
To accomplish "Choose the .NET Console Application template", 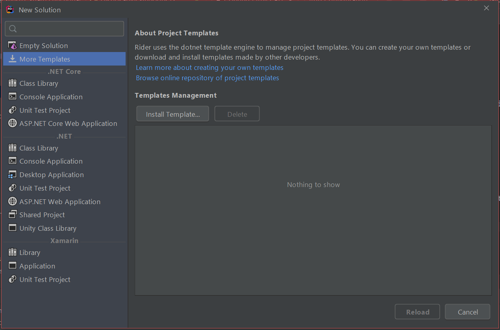I will click(51, 161).
